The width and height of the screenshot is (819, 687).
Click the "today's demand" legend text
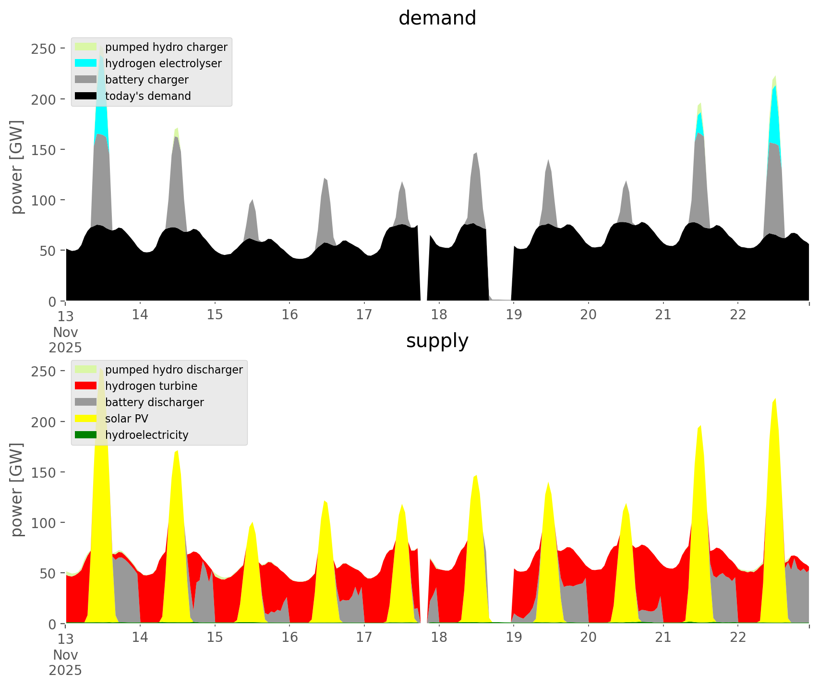[148, 96]
